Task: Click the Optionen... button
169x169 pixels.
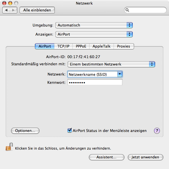Action: 25,131
